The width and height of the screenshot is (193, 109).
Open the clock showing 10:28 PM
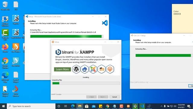pos(181,106)
